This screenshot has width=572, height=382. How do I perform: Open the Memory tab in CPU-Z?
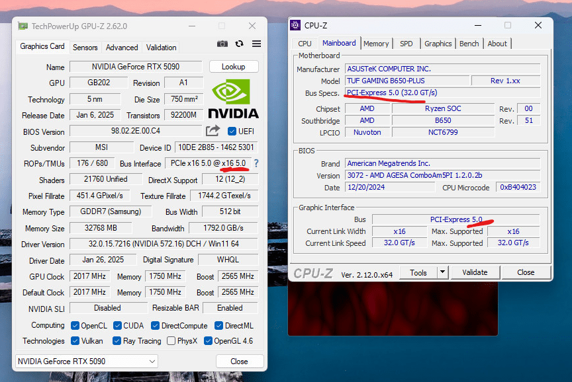tap(376, 44)
